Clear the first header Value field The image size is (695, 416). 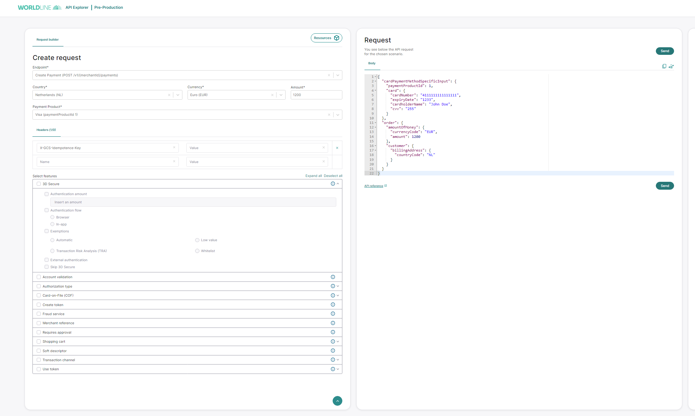tap(324, 148)
